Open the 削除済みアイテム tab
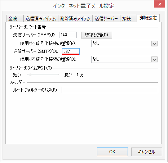Screen dimensions: 168x163 pos(75,19)
